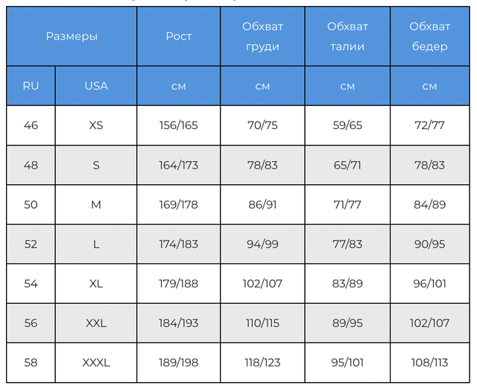Click hip value 96/101
This screenshot has width=477, height=391.
tap(430, 284)
